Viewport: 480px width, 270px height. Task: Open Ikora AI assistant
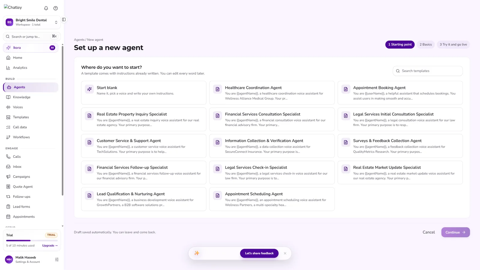(x=31, y=48)
